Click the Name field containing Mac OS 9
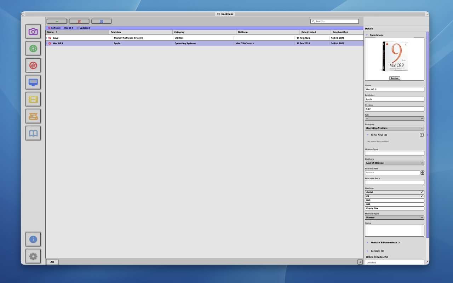The height and width of the screenshot is (283, 453). pyautogui.click(x=395, y=89)
